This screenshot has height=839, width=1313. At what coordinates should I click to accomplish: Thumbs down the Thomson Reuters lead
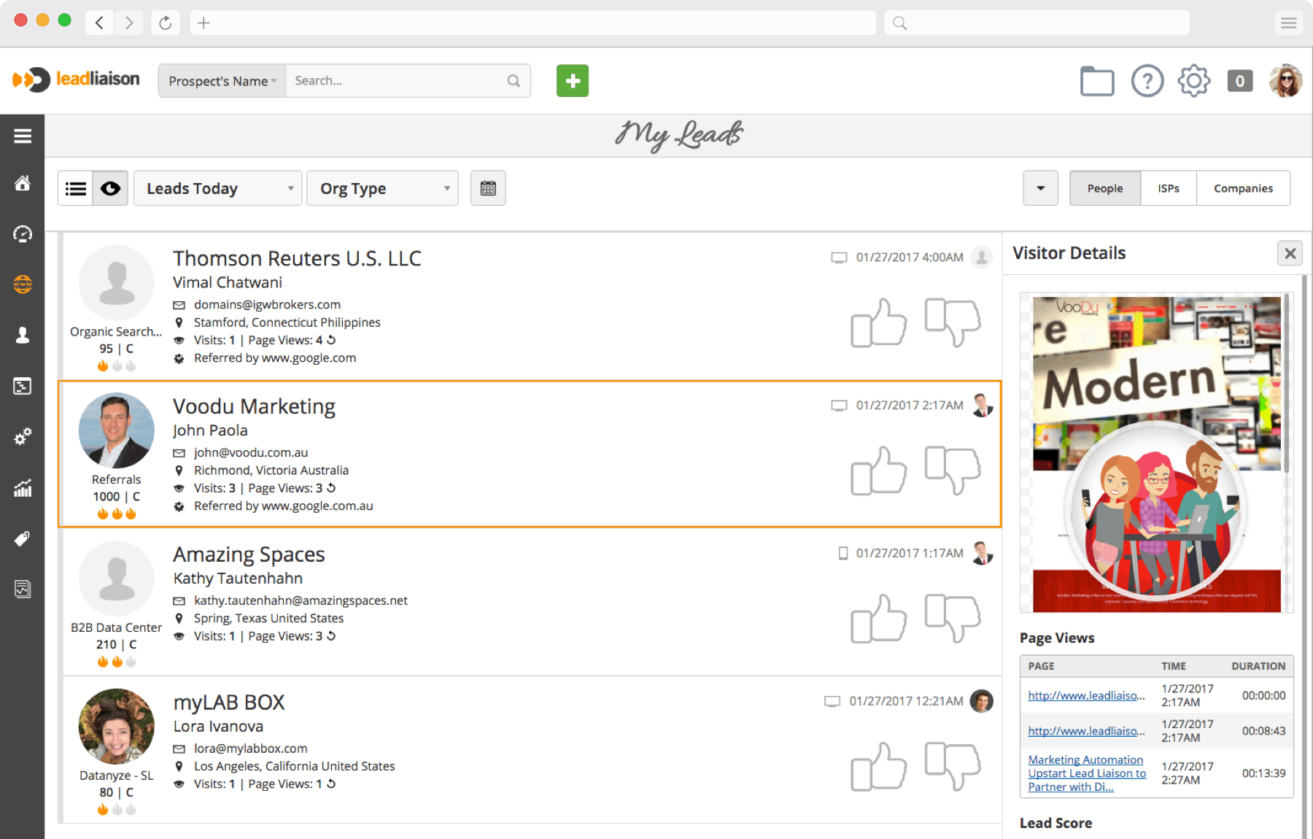pos(953,322)
